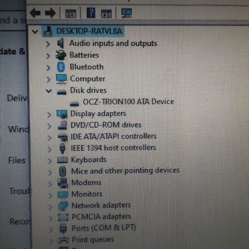The image size is (249, 249).
Task: Click the Modems icon
Action: pyautogui.click(x=63, y=183)
